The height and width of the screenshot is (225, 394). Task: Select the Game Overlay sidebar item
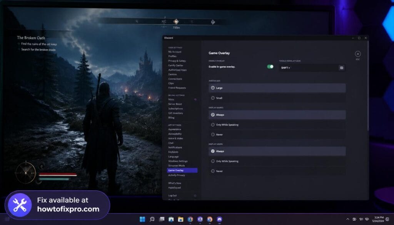[182, 170]
